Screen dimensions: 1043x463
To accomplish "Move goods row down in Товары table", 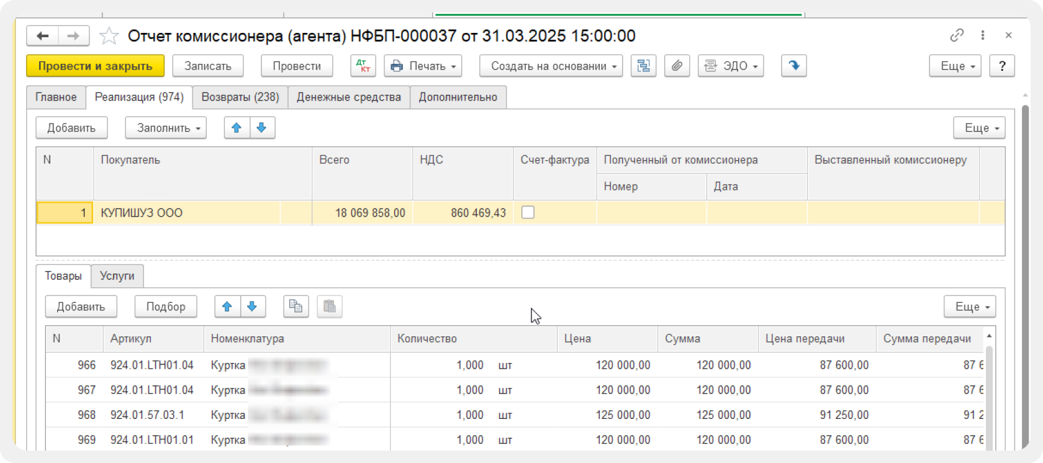I will tap(253, 307).
